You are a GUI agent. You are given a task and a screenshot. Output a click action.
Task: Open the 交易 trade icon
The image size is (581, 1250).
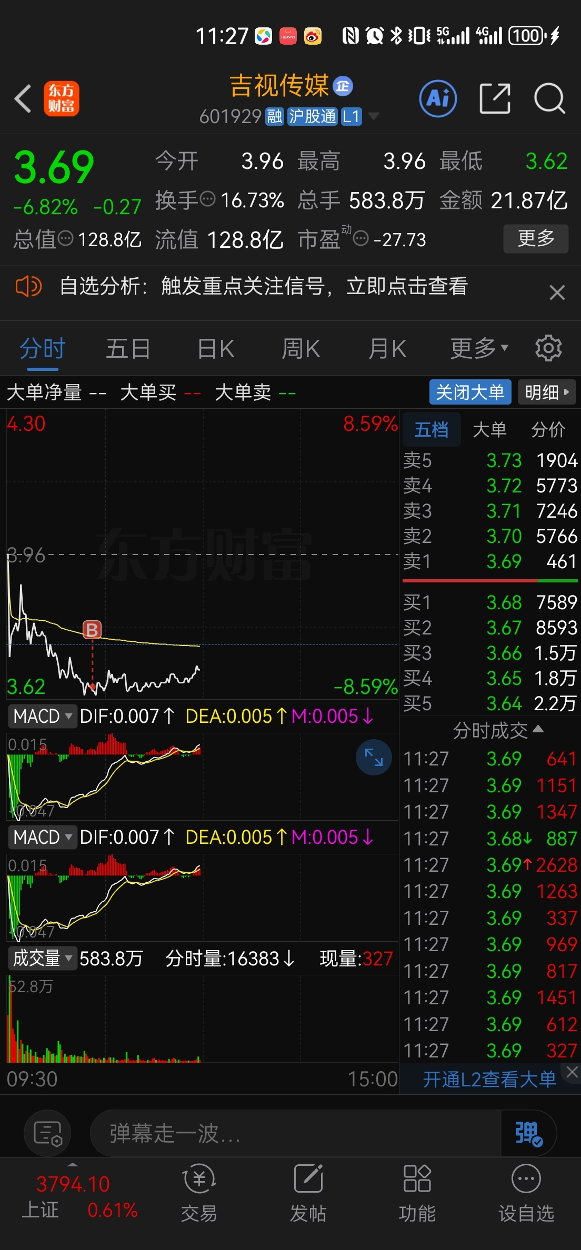pyautogui.click(x=199, y=1193)
